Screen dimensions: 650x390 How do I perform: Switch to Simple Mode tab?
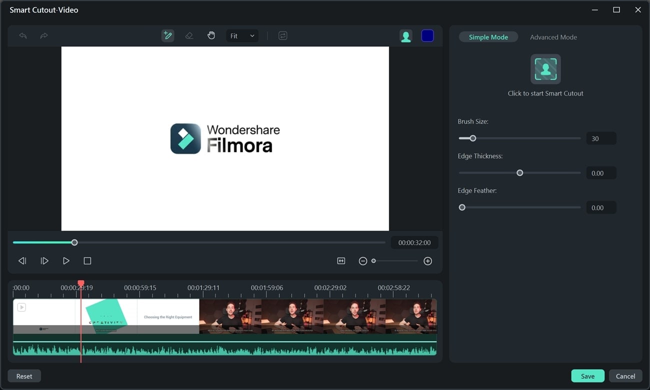(488, 37)
